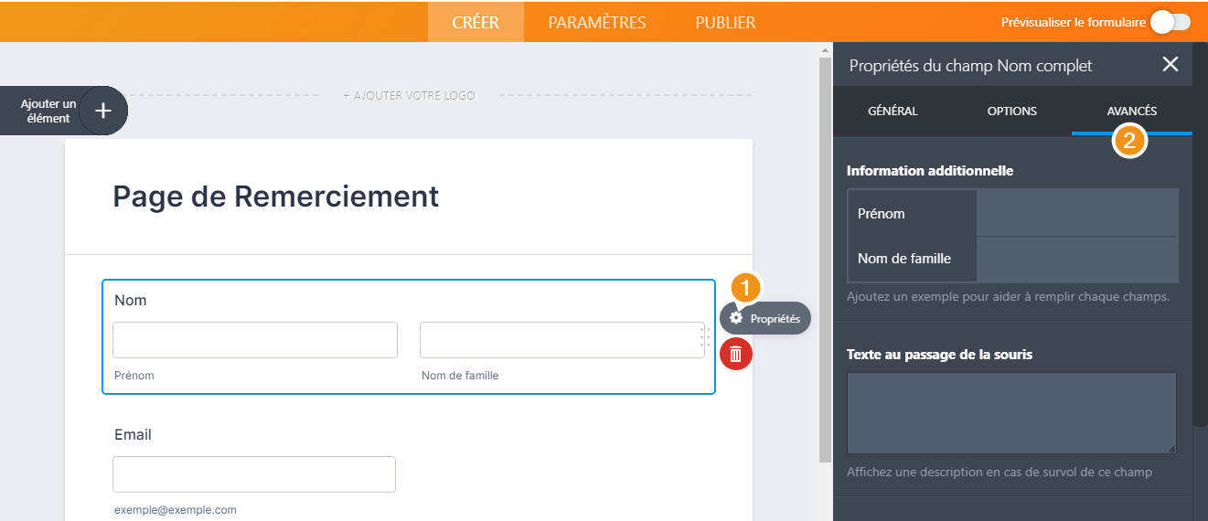
Task: Click Prévisualiser le formulaire text
Action: 1074,22
